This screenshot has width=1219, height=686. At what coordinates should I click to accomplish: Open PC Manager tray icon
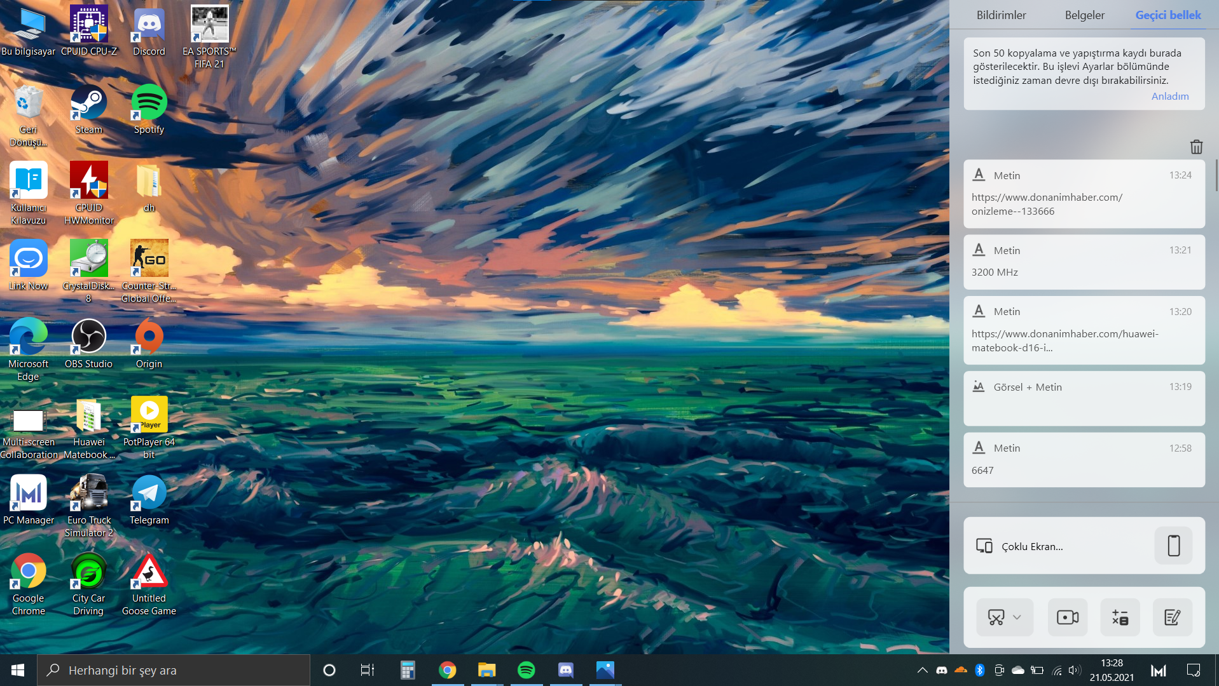coord(1159,670)
